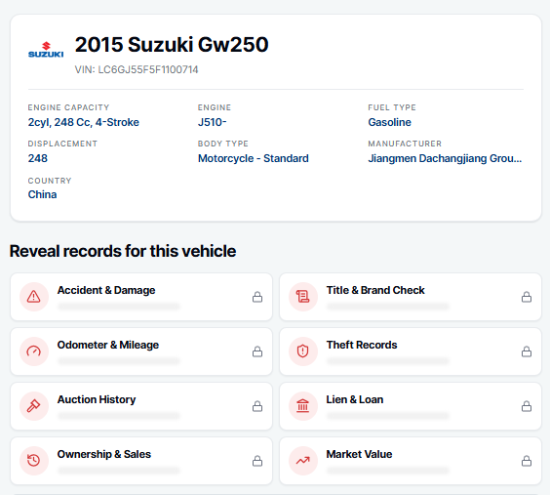Open the Odometer & Mileage record title

click(108, 345)
